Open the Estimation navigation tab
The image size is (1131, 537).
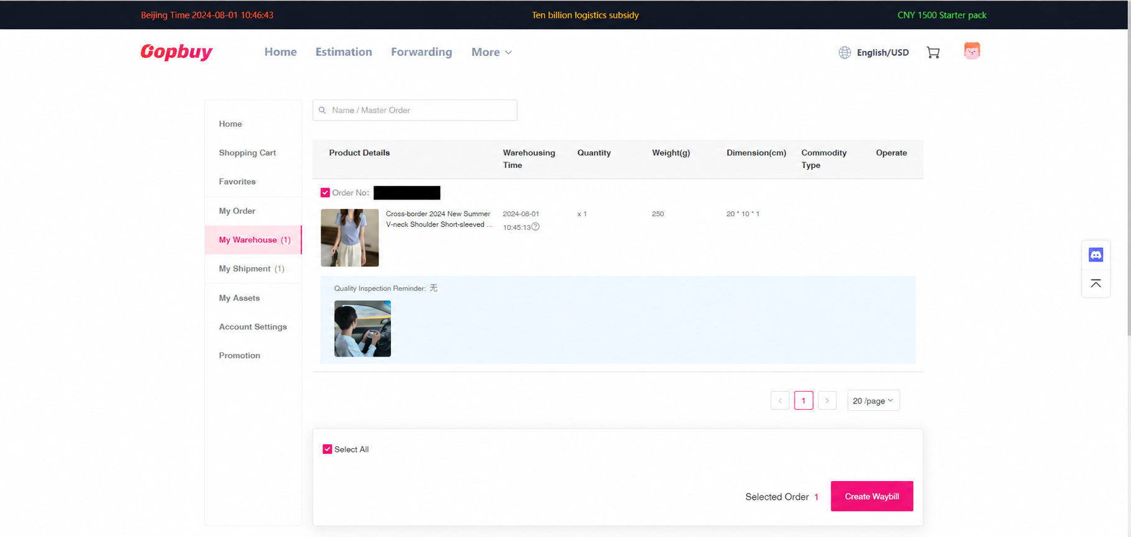coord(344,52)
